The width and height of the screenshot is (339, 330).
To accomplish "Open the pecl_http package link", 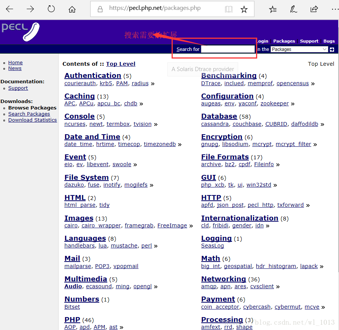I will (261, 205).
